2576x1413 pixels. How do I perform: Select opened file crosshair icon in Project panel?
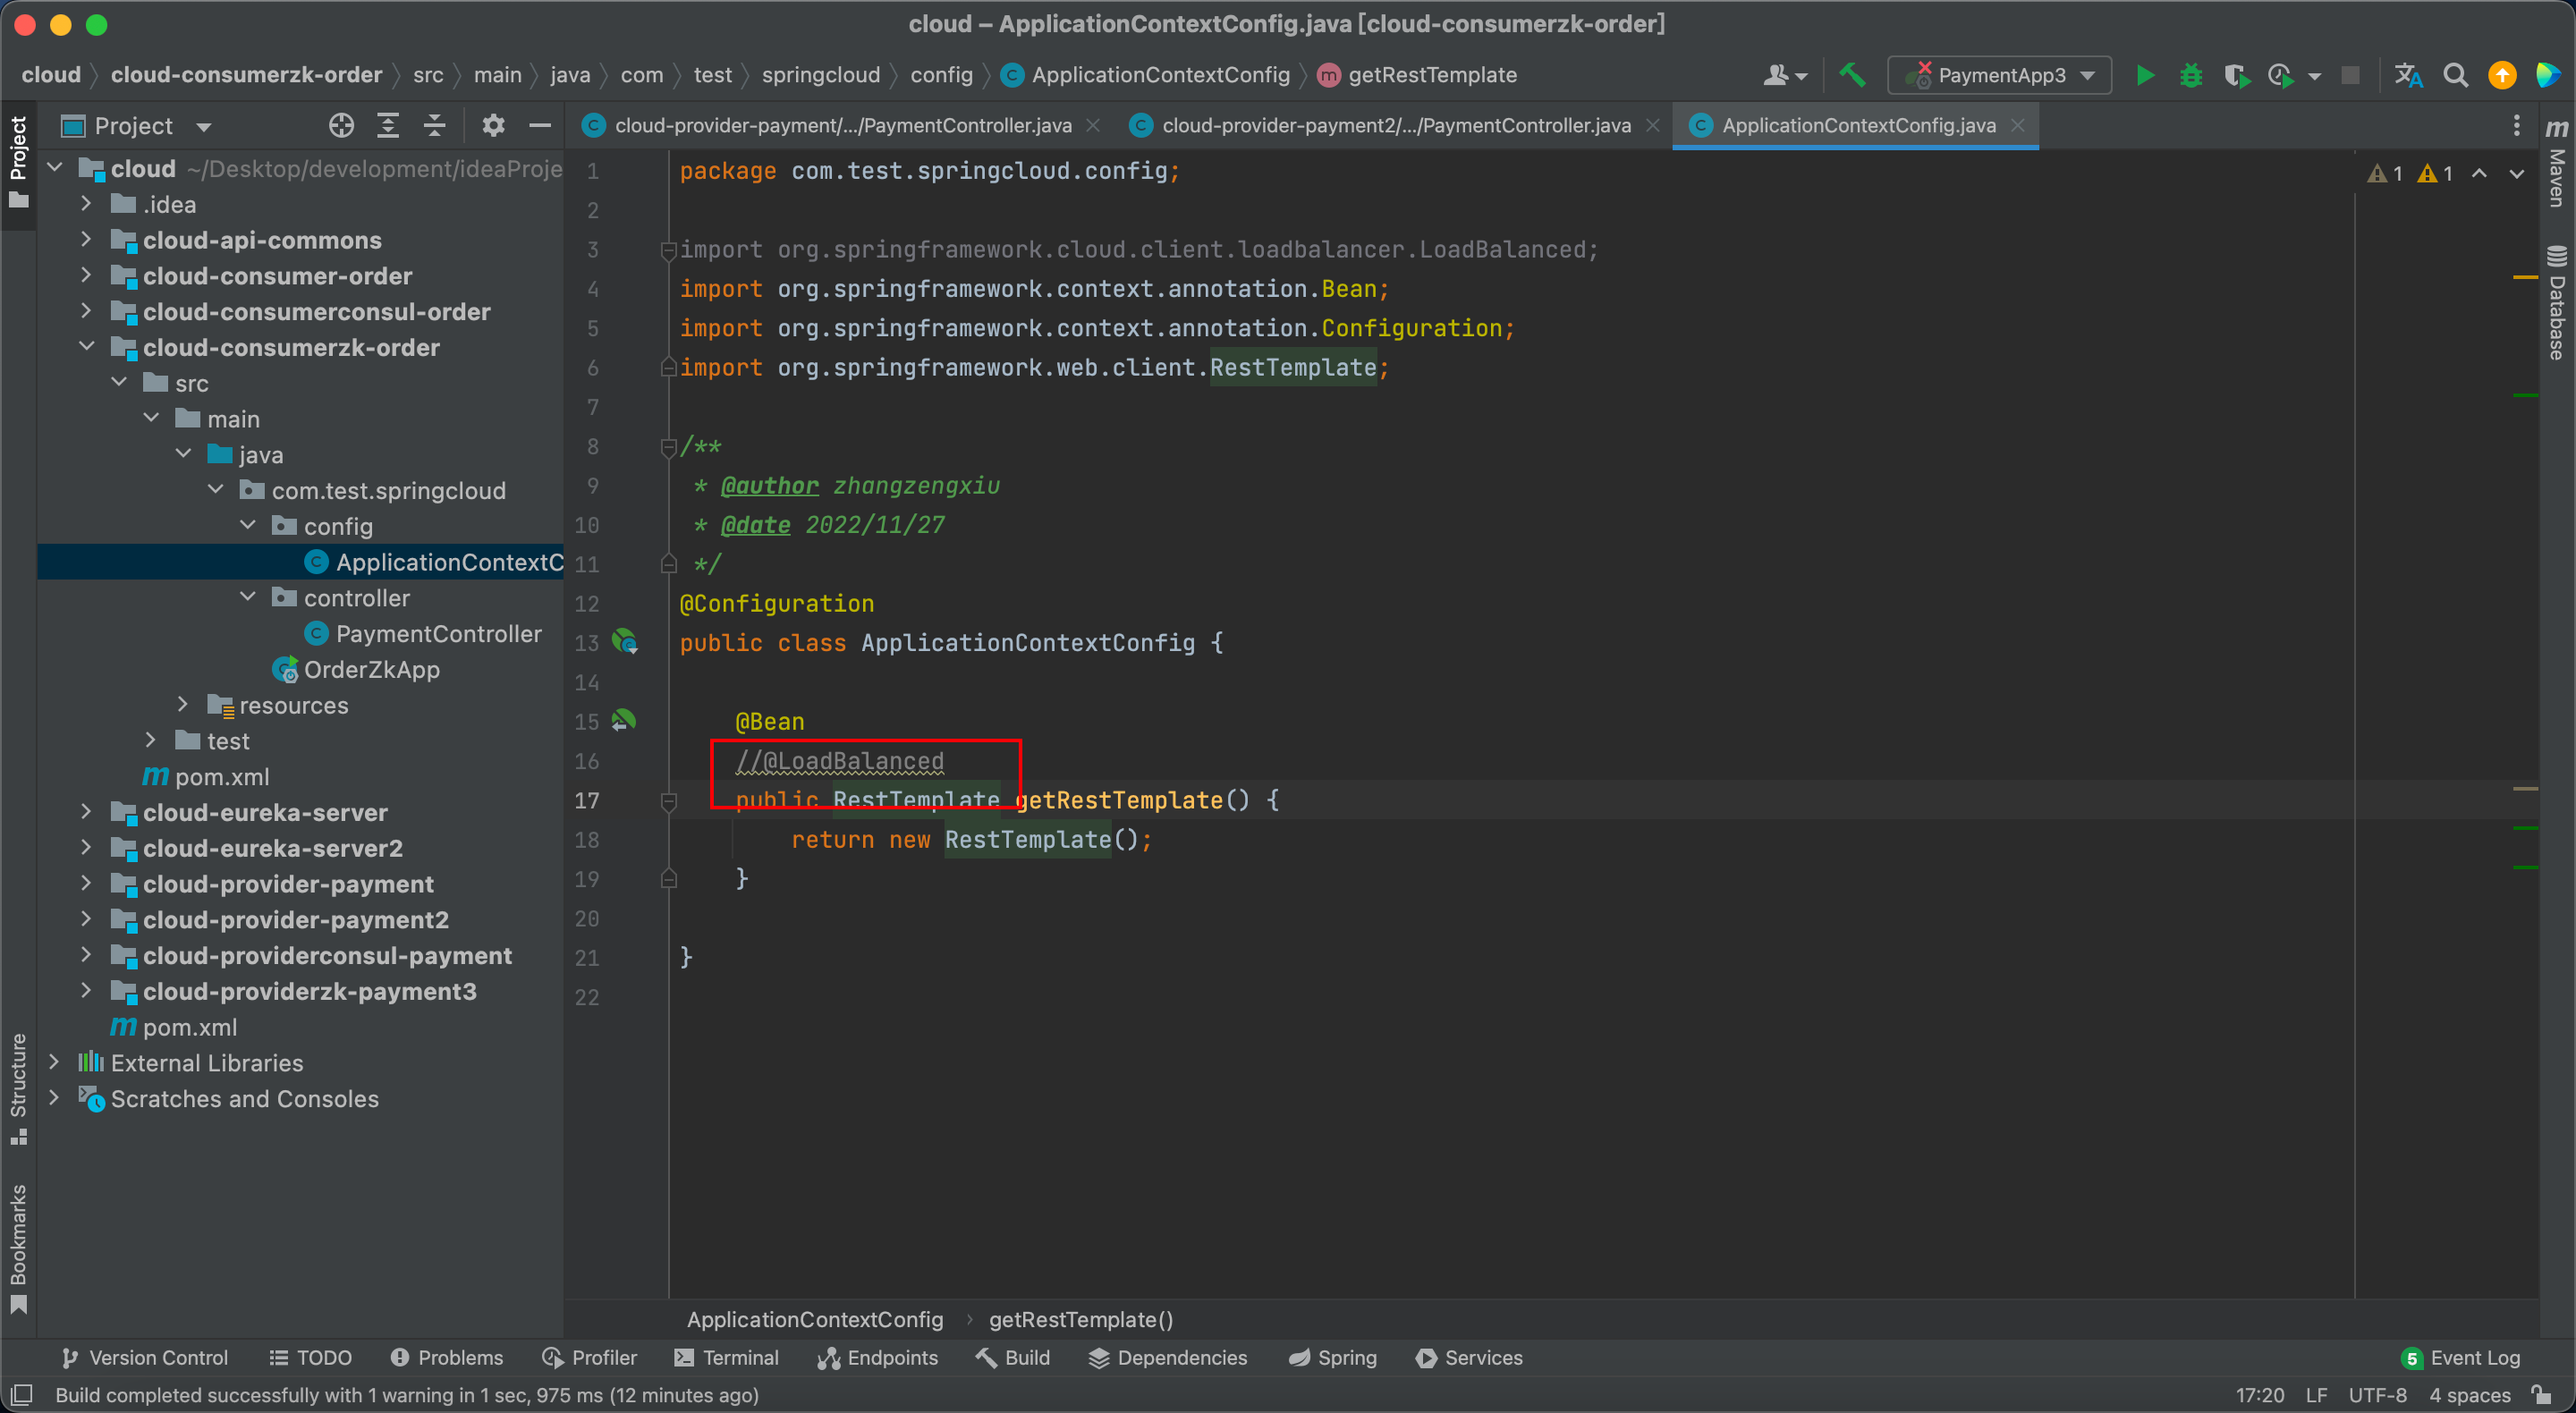pos(341,125)
